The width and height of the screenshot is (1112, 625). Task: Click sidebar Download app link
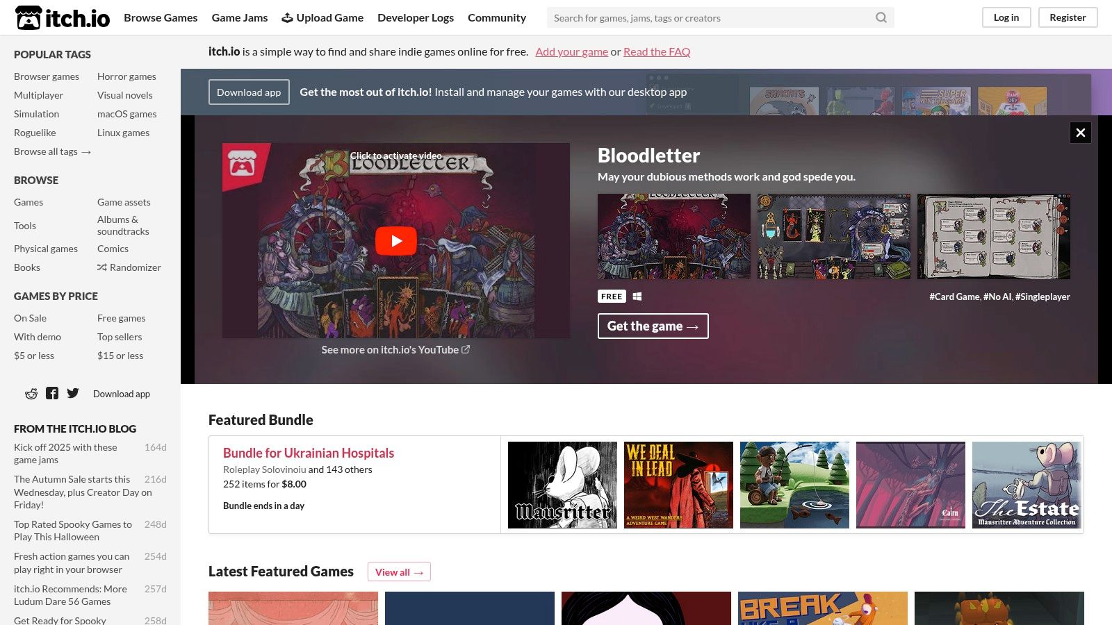point(122,394)
